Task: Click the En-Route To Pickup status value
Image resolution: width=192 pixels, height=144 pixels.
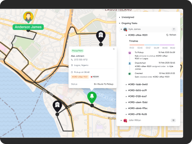Action: pyautogui.click(x=104, y=84)
